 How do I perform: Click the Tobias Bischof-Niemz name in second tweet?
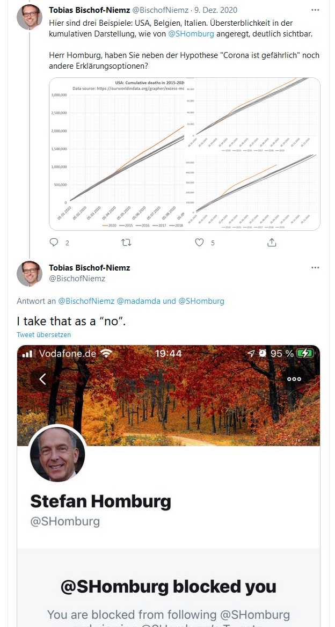[89, 267]
